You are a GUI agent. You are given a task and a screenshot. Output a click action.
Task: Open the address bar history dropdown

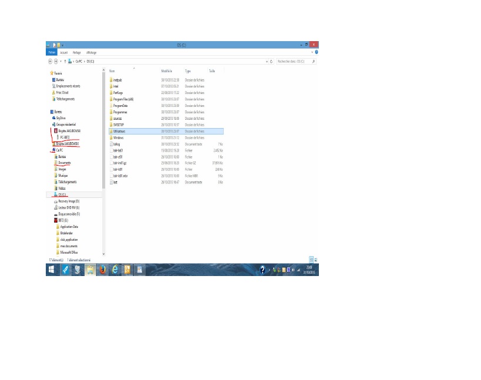pos(267,61)
